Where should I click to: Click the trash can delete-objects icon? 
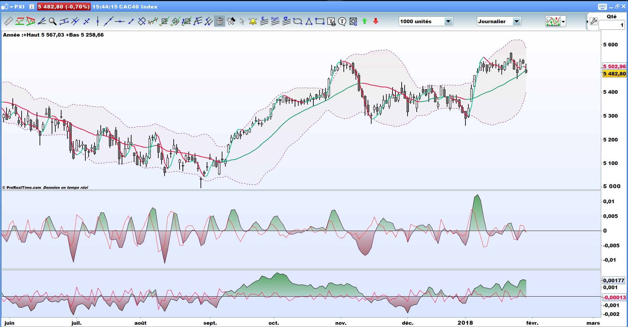pyautogui.click(x=220, y=22)
